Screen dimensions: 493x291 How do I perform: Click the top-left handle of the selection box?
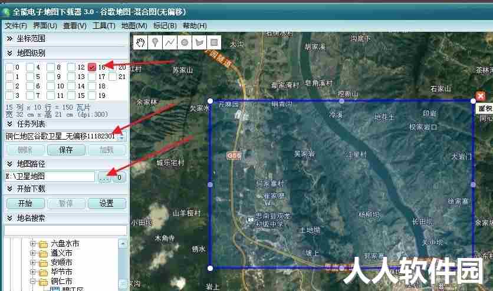click(211, 101)
